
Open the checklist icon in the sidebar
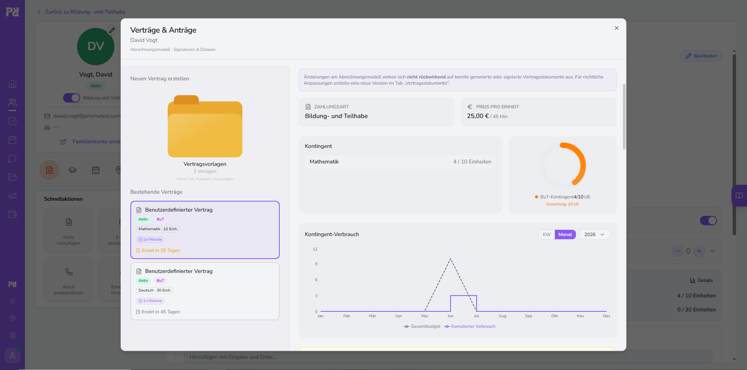point(12,121)
